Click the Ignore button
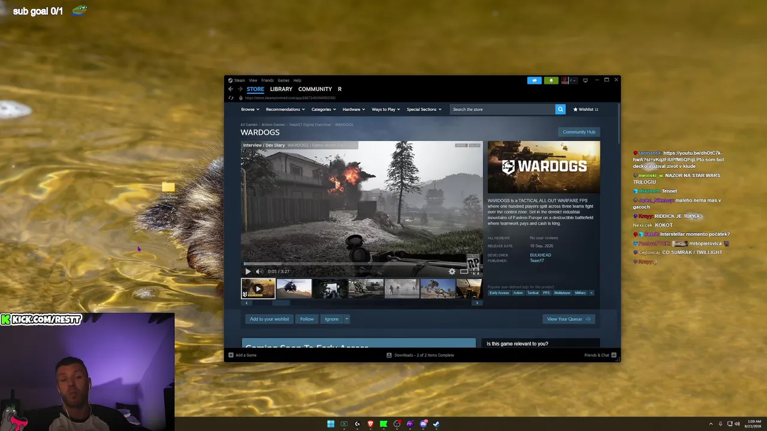Image resolution: width=767 pixels, height=431 pixels. click(331, 319)
